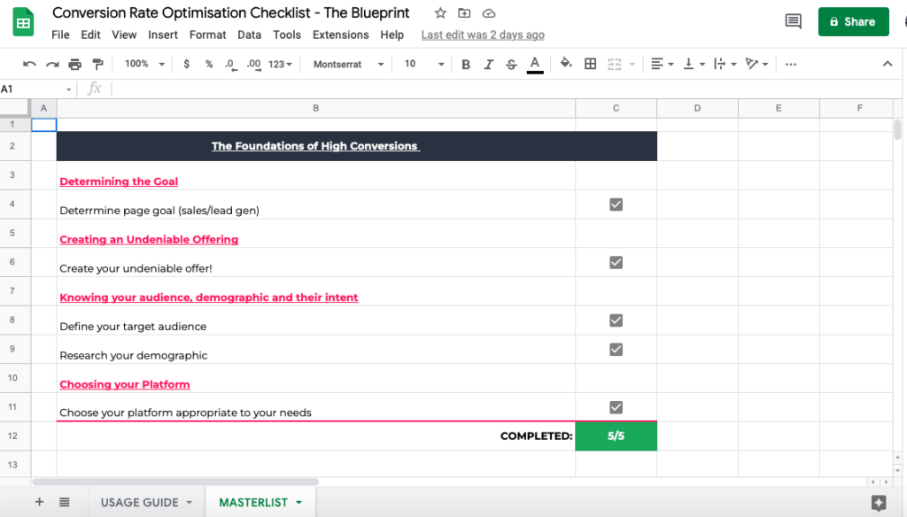The width and height of the screenshot is (907, 517).
Task: Decrease decimal places icon
Action: click(x=231, y=65)
